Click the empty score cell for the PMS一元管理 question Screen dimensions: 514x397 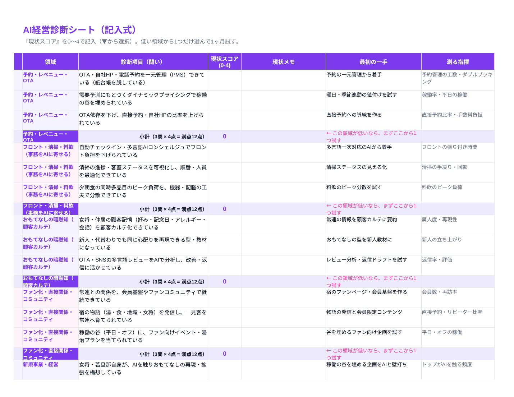(x=225, y=80)
